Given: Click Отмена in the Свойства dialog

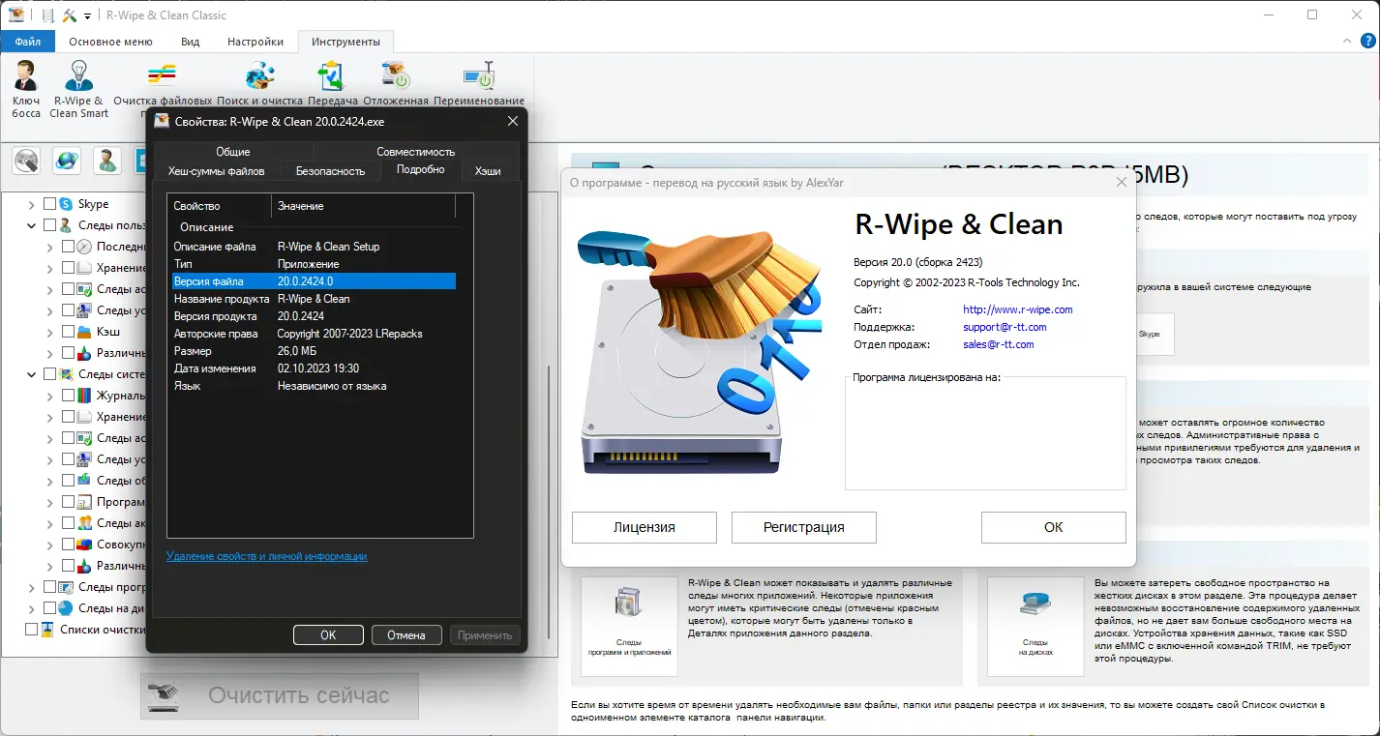Looking at the screenshot, I should click(406, 635).
